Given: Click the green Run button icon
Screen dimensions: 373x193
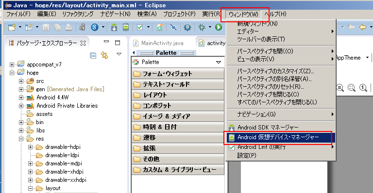Looking at the screenshot, I should (x=219, y=27).
